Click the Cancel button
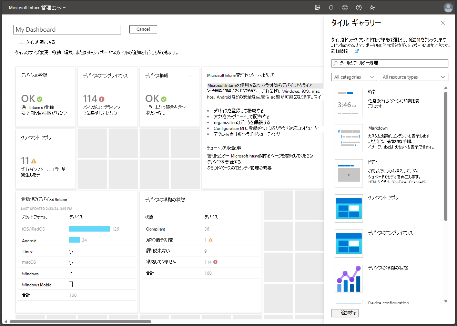The image size is (457, 326). (x=143, y=29)
